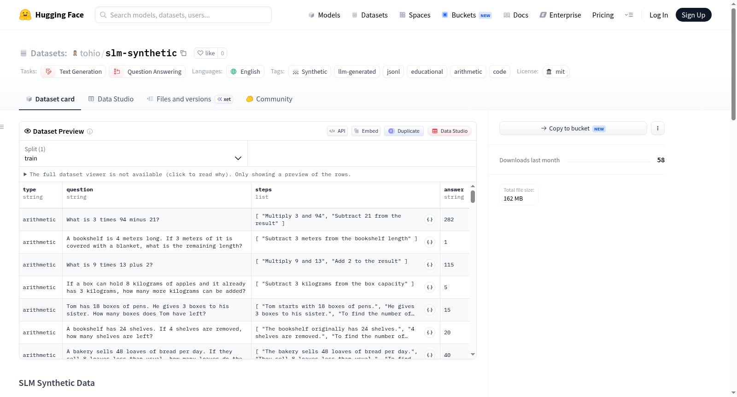Open Data Studio from preview header
Viewport: 737px width, 397px height.
point(450,131)
